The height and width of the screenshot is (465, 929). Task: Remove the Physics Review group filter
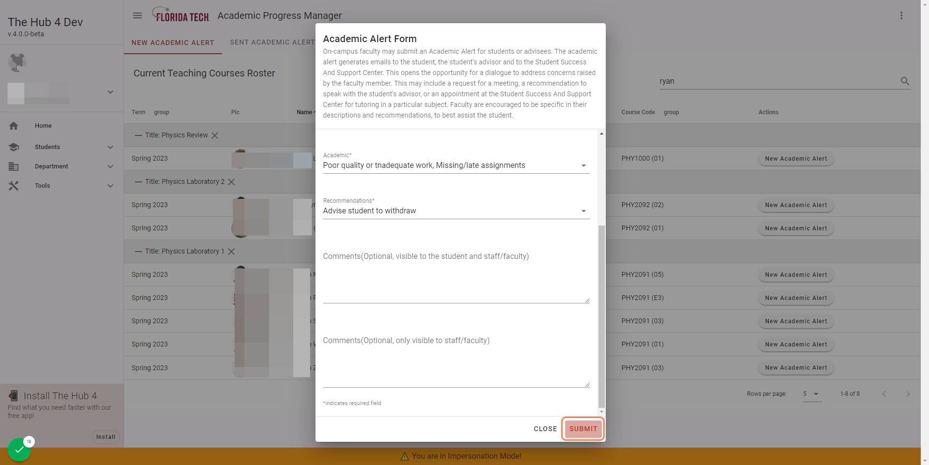click(215, 135)
